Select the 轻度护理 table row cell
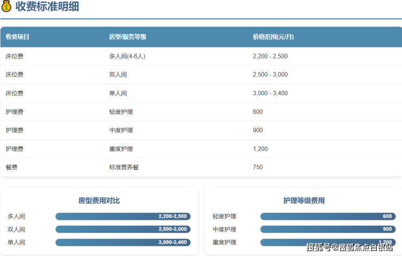 pyautogui.click(x=121, y=112)
